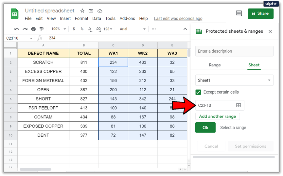
Task: Collapse the toolbar with the up chevron
Action: click(185, 29)
